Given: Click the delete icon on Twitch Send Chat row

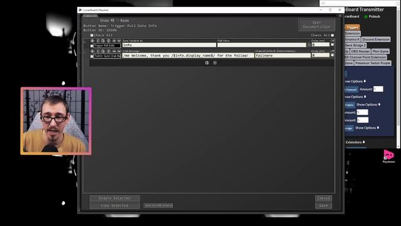Looking at the screenshot, I should [108, 51].
